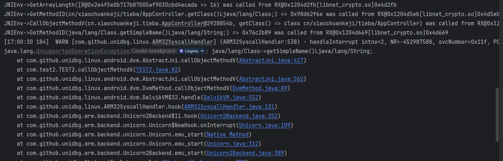
Task: Click the console vertical scrollbar thumb
Action: click(498, 115)
